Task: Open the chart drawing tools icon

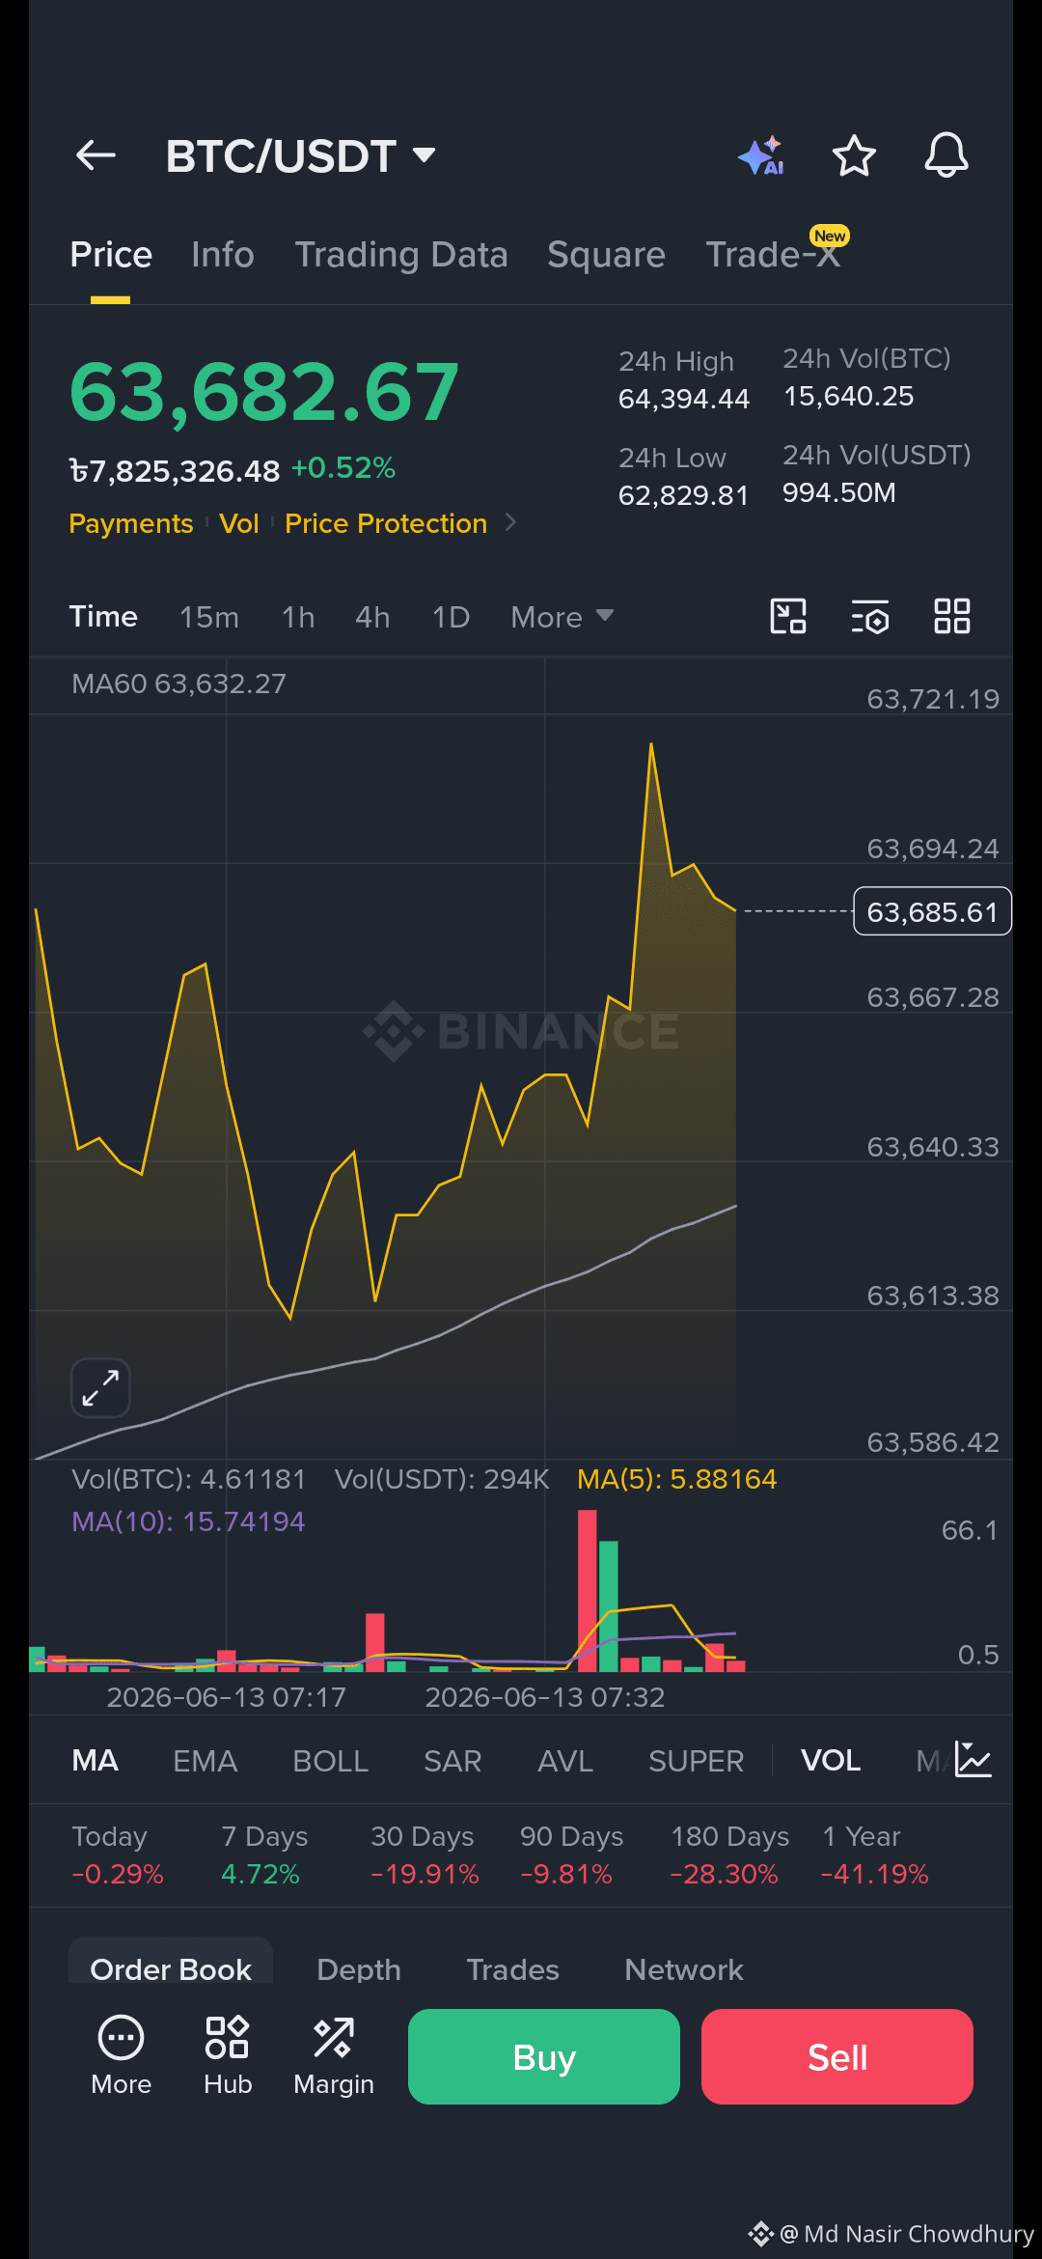Action: 788,616
